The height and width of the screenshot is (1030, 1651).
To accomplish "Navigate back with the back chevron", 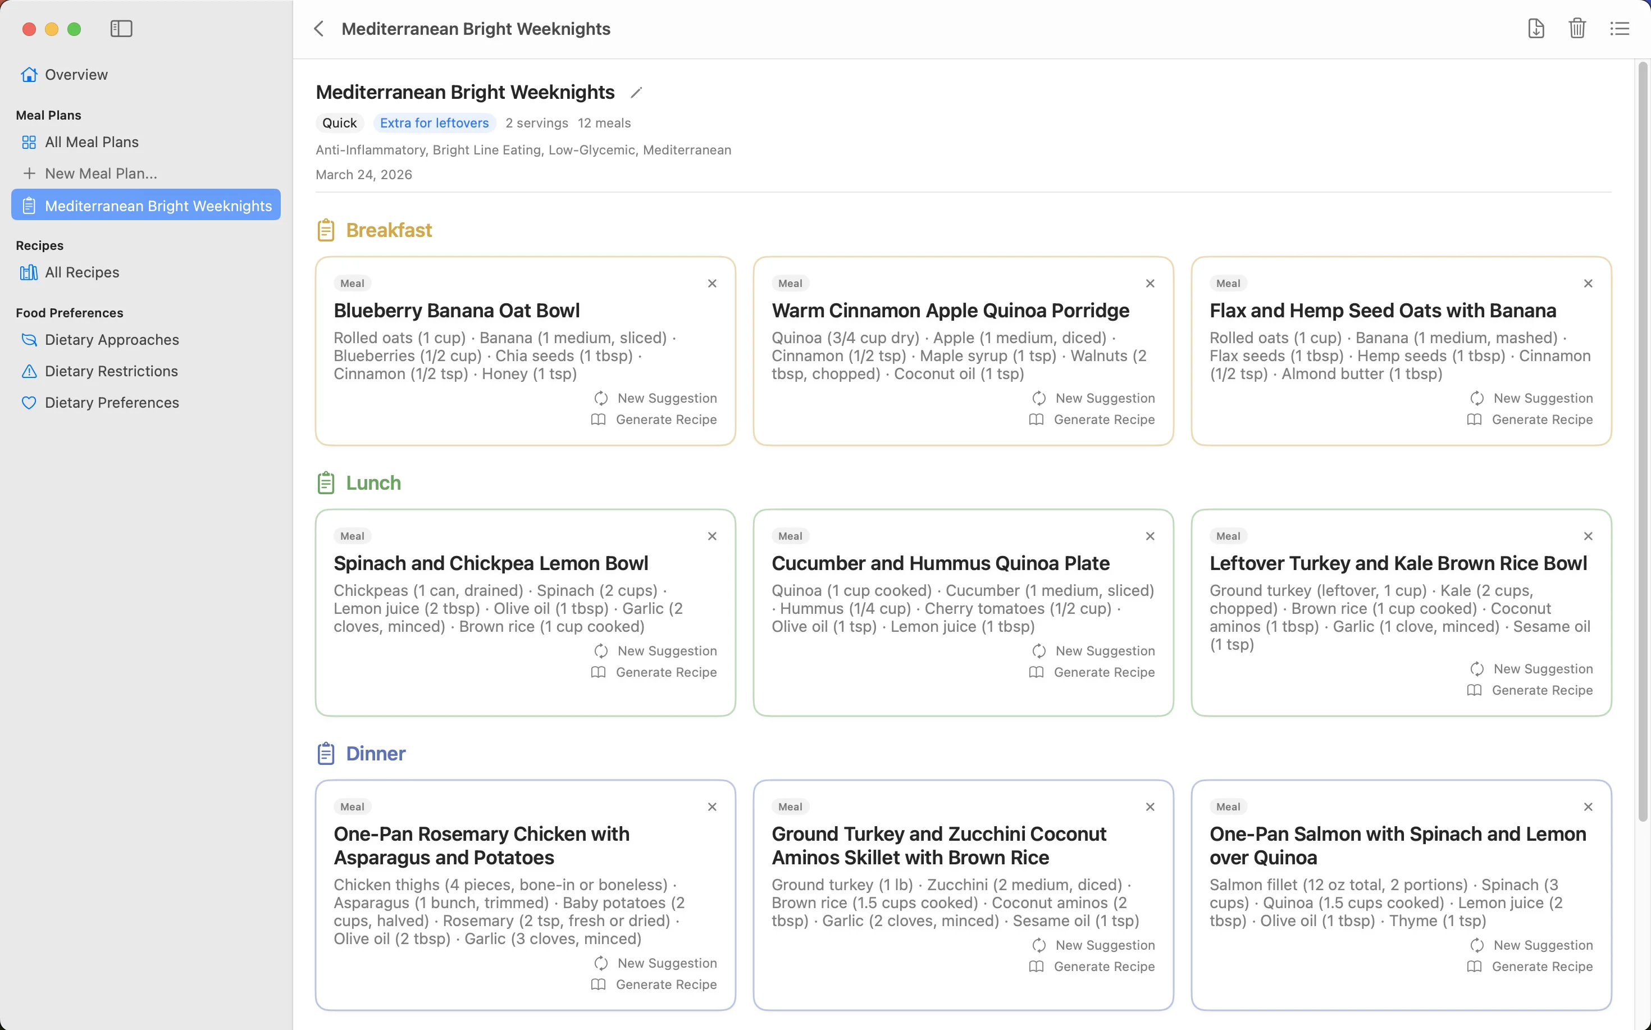I will pyautogui.click(x=318, y=29).
